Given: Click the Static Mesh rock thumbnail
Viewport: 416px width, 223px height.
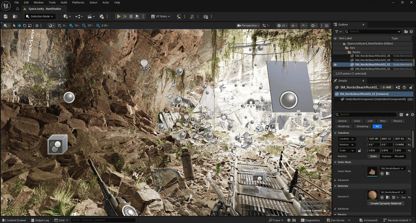Looking at the screenshot, I should coord(372,171).
